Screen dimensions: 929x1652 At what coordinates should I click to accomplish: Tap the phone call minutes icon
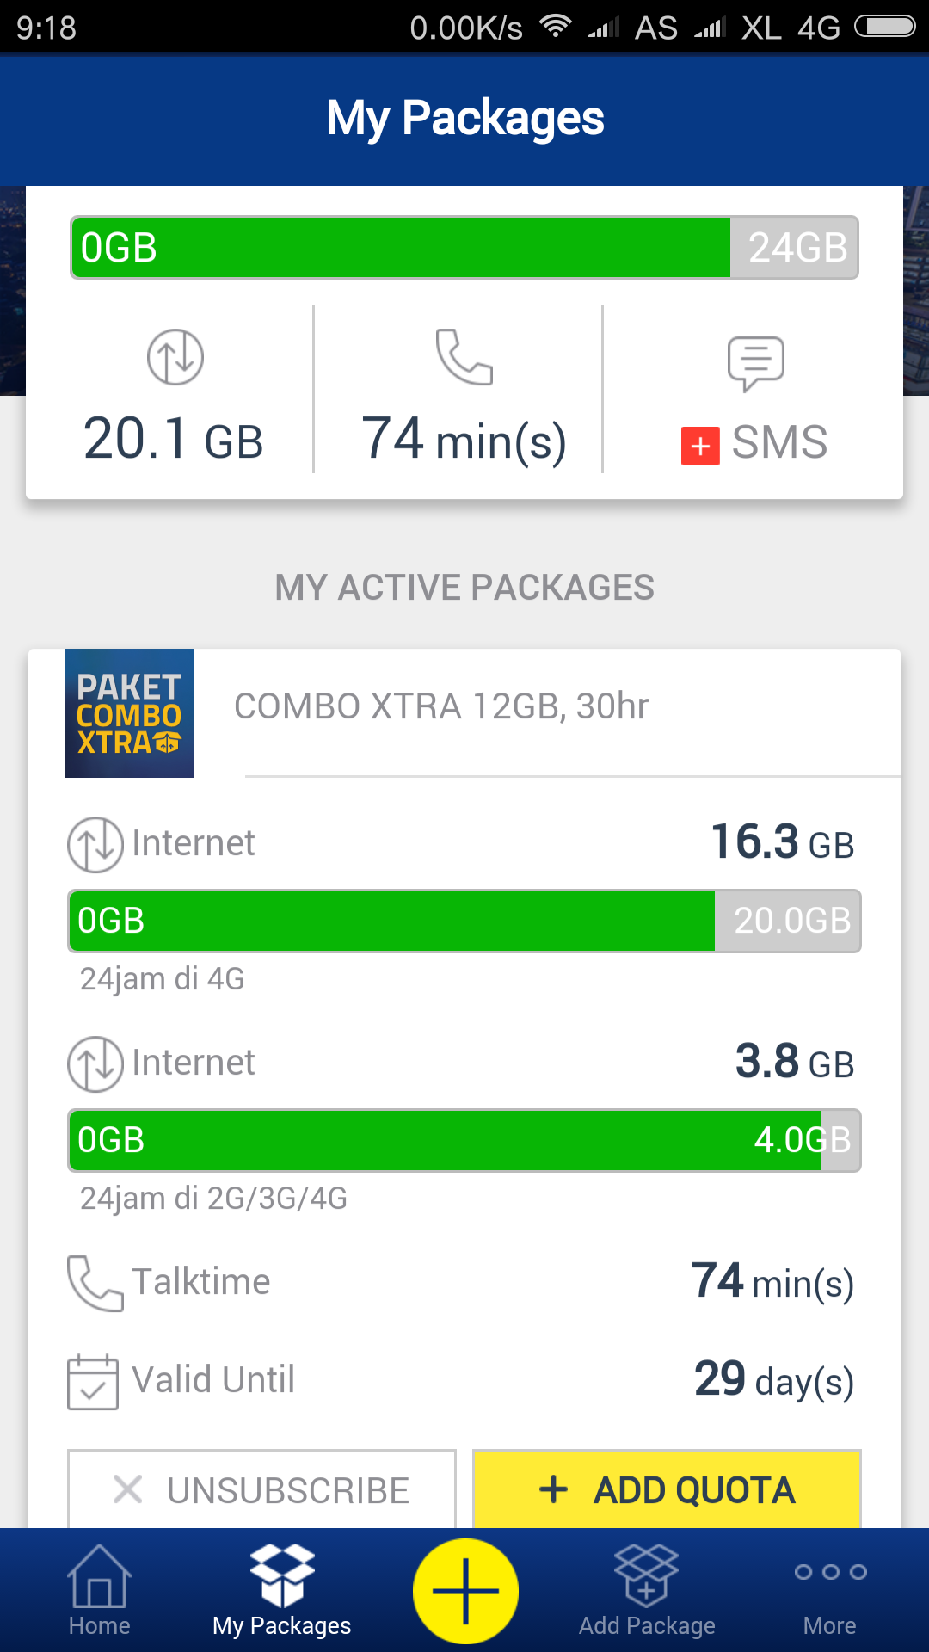point(464,357)
